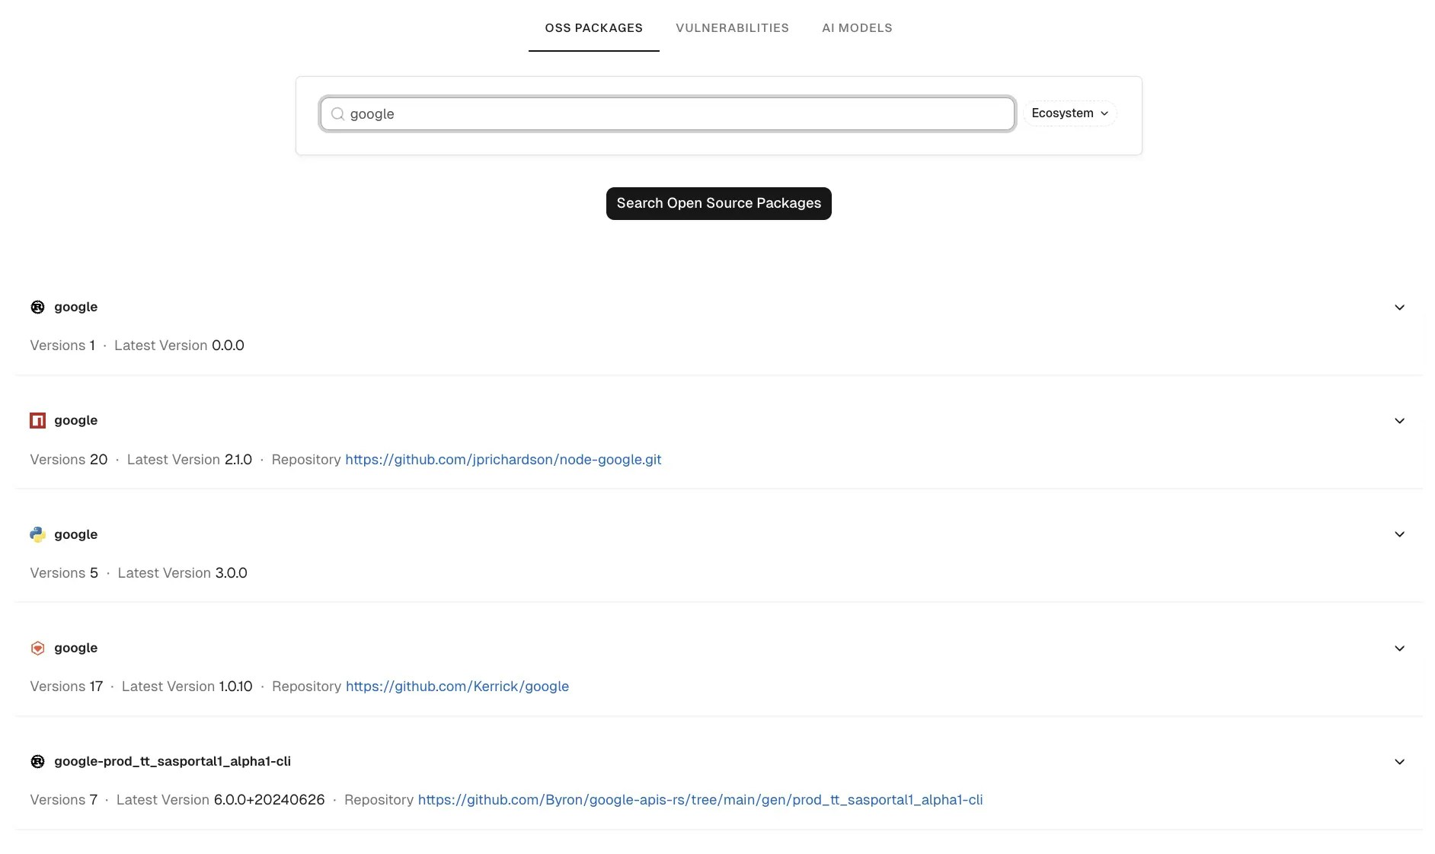Open the Kerrick/google repository link
1435x854 pixels.
[457, 687]
